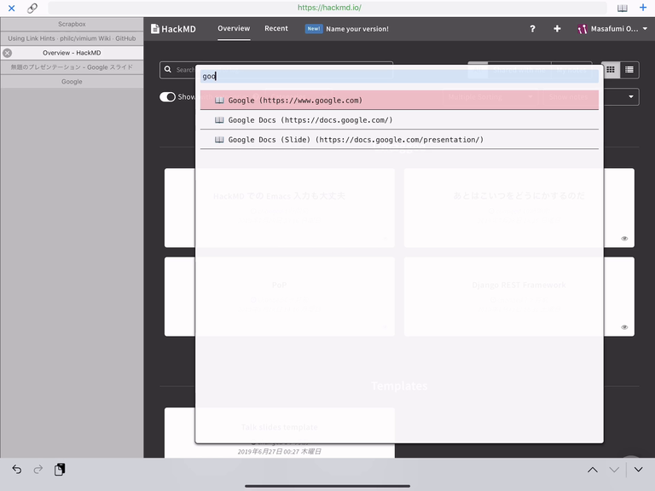Switch to grid view layout
Screen dimensions: 655x491
coord(611,70)
